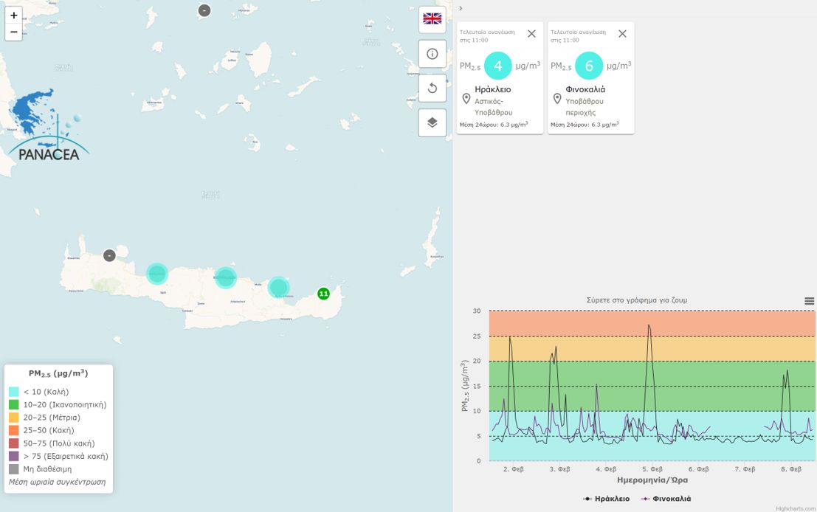The height and width of the screenshot is (512, 817).
Task: Open the information button on map
Action: pos(432,54)
